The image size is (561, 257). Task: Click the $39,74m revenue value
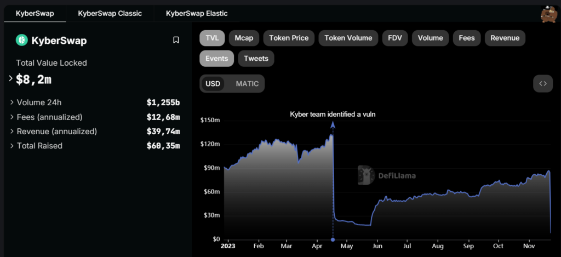(x=163, y=132)
